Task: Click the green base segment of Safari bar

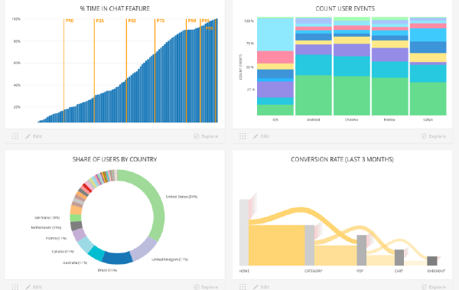Action: click(428, 99)
